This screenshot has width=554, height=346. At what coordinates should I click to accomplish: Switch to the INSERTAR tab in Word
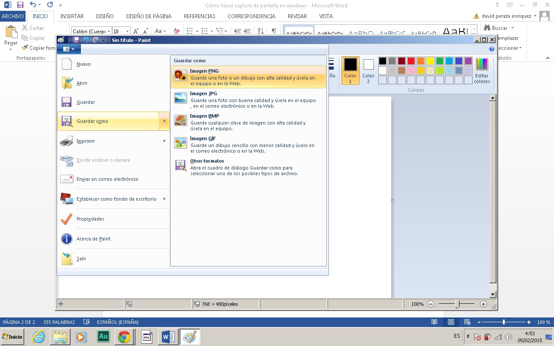pyautogui.click(x=72, y=16)
